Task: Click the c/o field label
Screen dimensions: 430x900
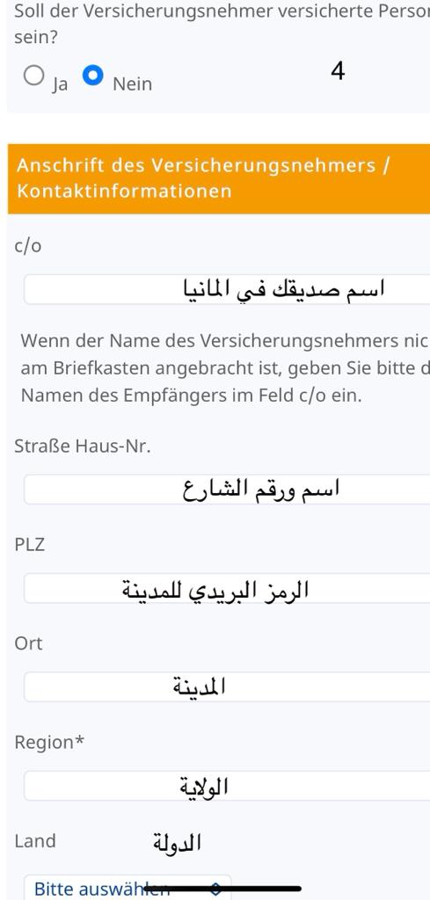Action: [27, 246]
